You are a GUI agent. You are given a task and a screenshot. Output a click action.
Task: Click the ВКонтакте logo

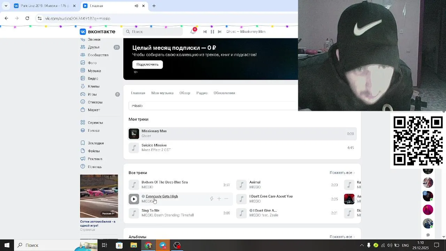[98, 31]
